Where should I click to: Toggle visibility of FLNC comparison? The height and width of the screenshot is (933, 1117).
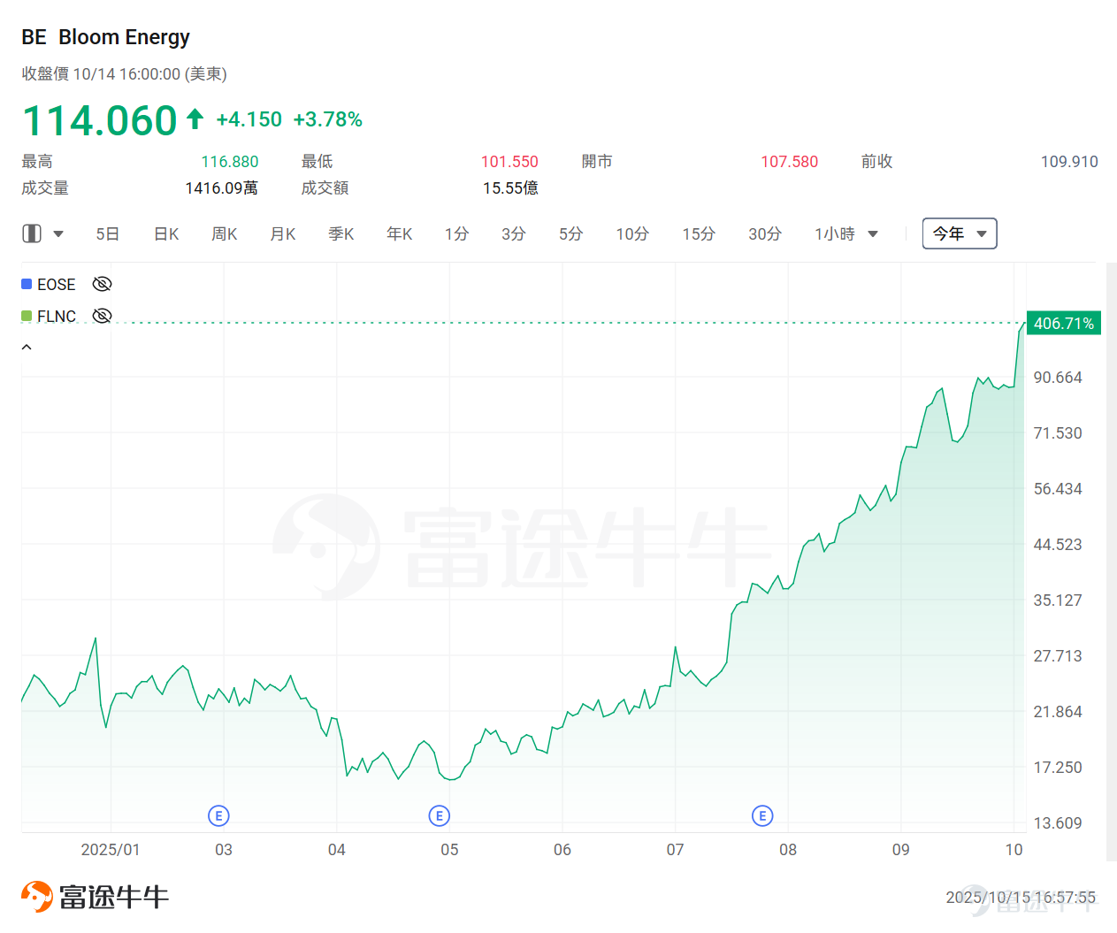103,316
